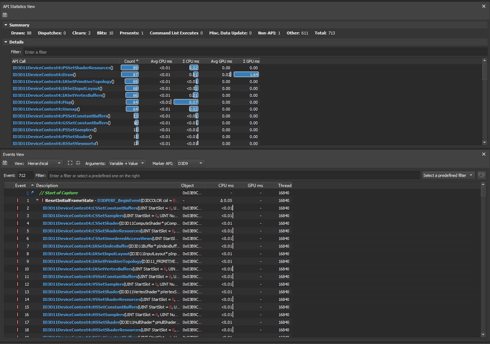Expand the ResetInitialFrameState event tree
The image size is (490, 344).
click(x=37, y=200)
